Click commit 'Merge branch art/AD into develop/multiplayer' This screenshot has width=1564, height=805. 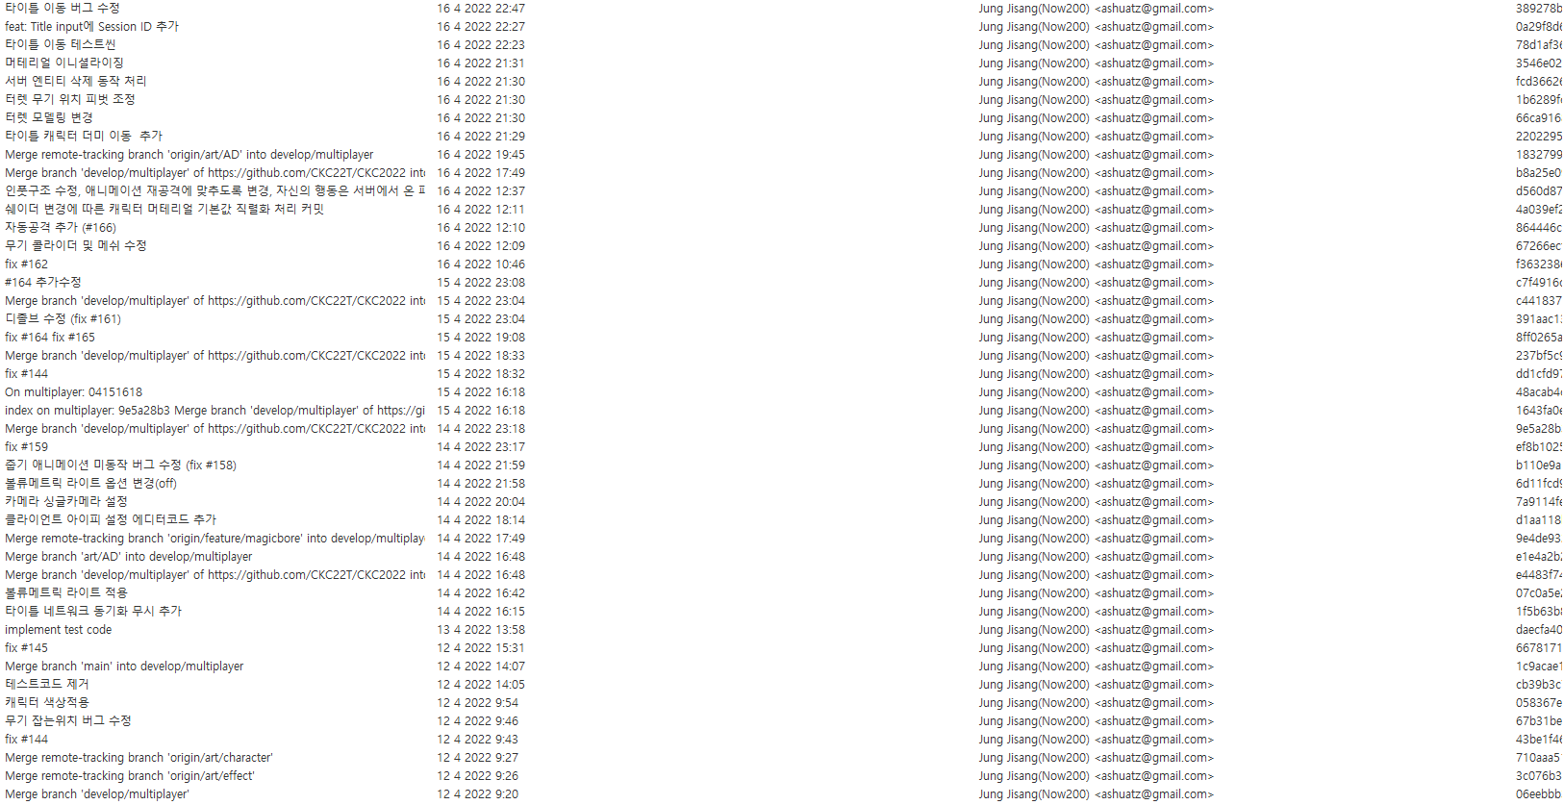point(128,557)
